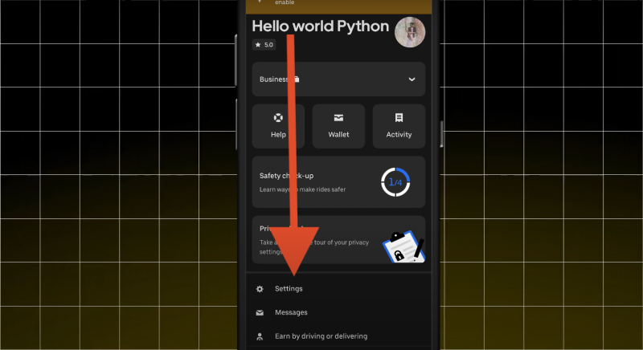Click 'Learn ways to make rides safer' text

click(x=303, y=189)
